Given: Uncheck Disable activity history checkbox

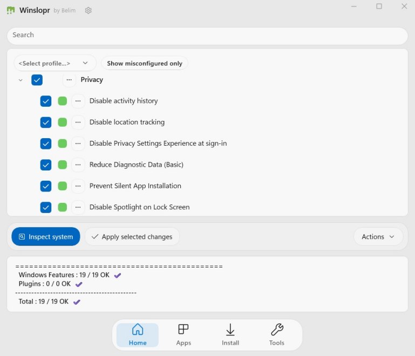Looking at the screenshot, I should click(46, 101).
